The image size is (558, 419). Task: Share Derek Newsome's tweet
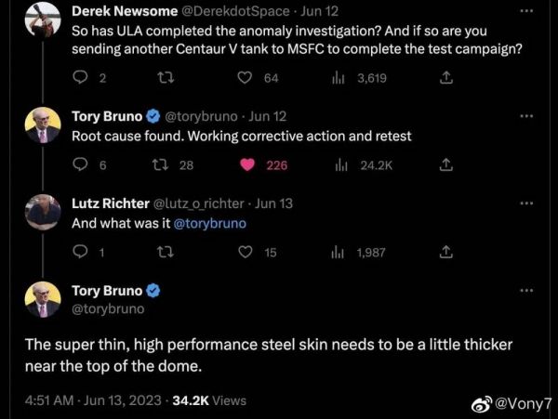(445, 78)
